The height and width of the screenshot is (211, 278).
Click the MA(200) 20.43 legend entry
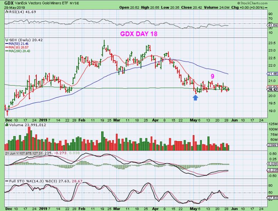tap(18, 51)
